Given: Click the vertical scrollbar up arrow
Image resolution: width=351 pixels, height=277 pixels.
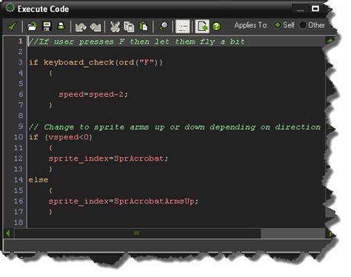Looking at the screenshot, I should (x=330, y=41).
